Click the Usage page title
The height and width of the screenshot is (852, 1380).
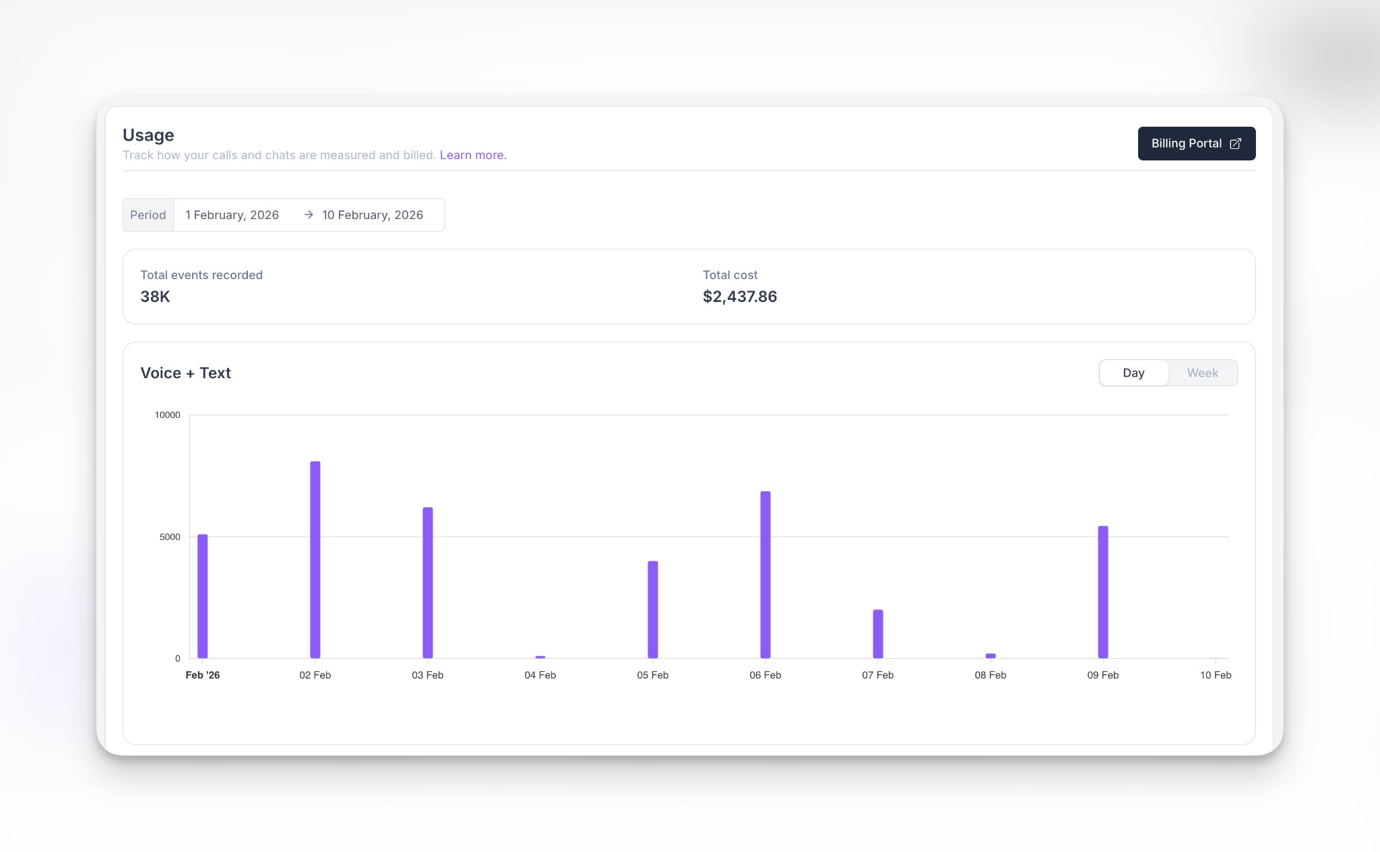pos(148,135)
